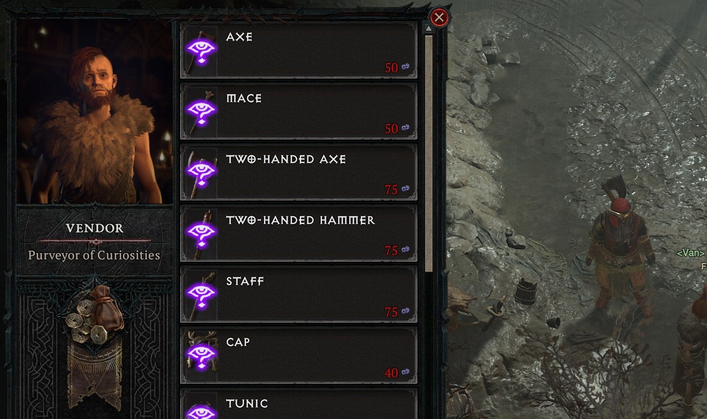Viewport: 707px width, 419px height.
Task: Click the coin pouch currency icon
Action: point(94,314)
